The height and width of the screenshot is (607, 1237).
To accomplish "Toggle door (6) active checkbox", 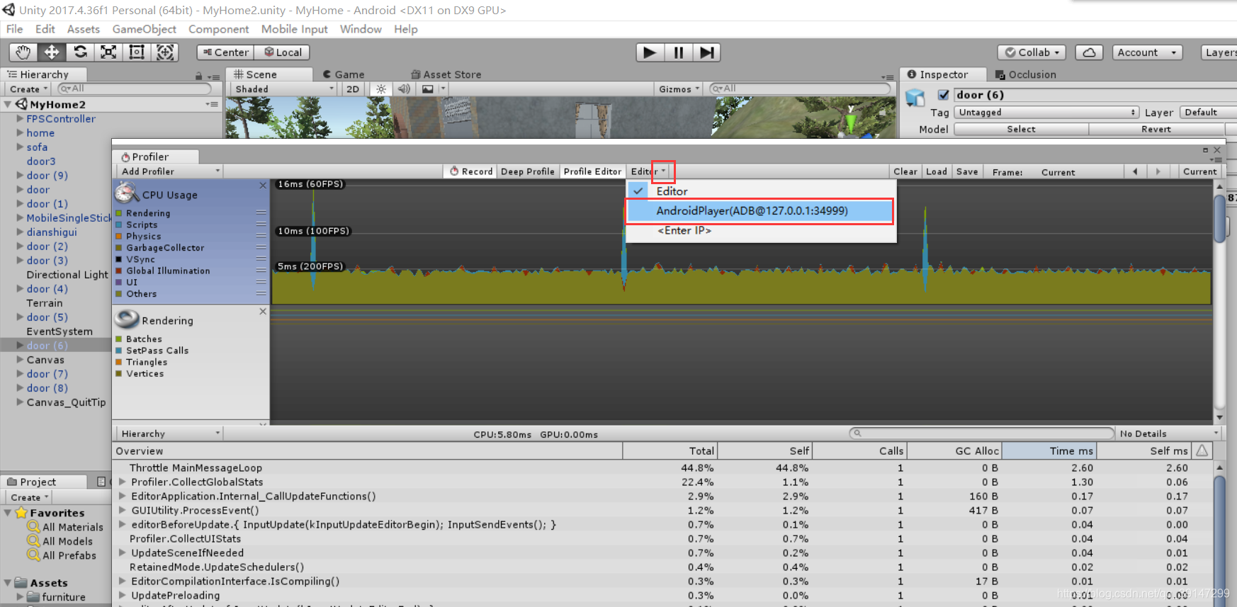I will pos(943,95).
